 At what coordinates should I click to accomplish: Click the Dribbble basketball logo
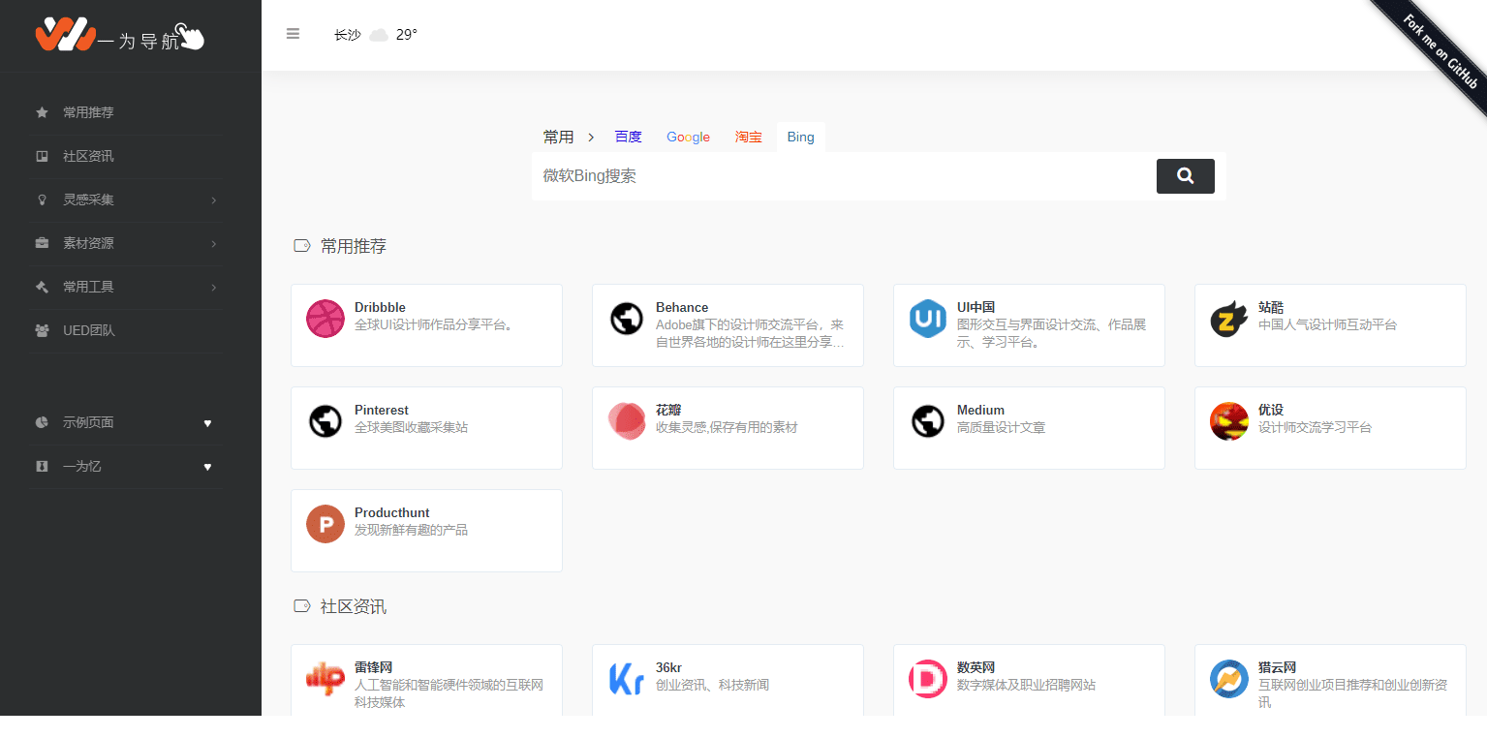click(x=325, y=319)
